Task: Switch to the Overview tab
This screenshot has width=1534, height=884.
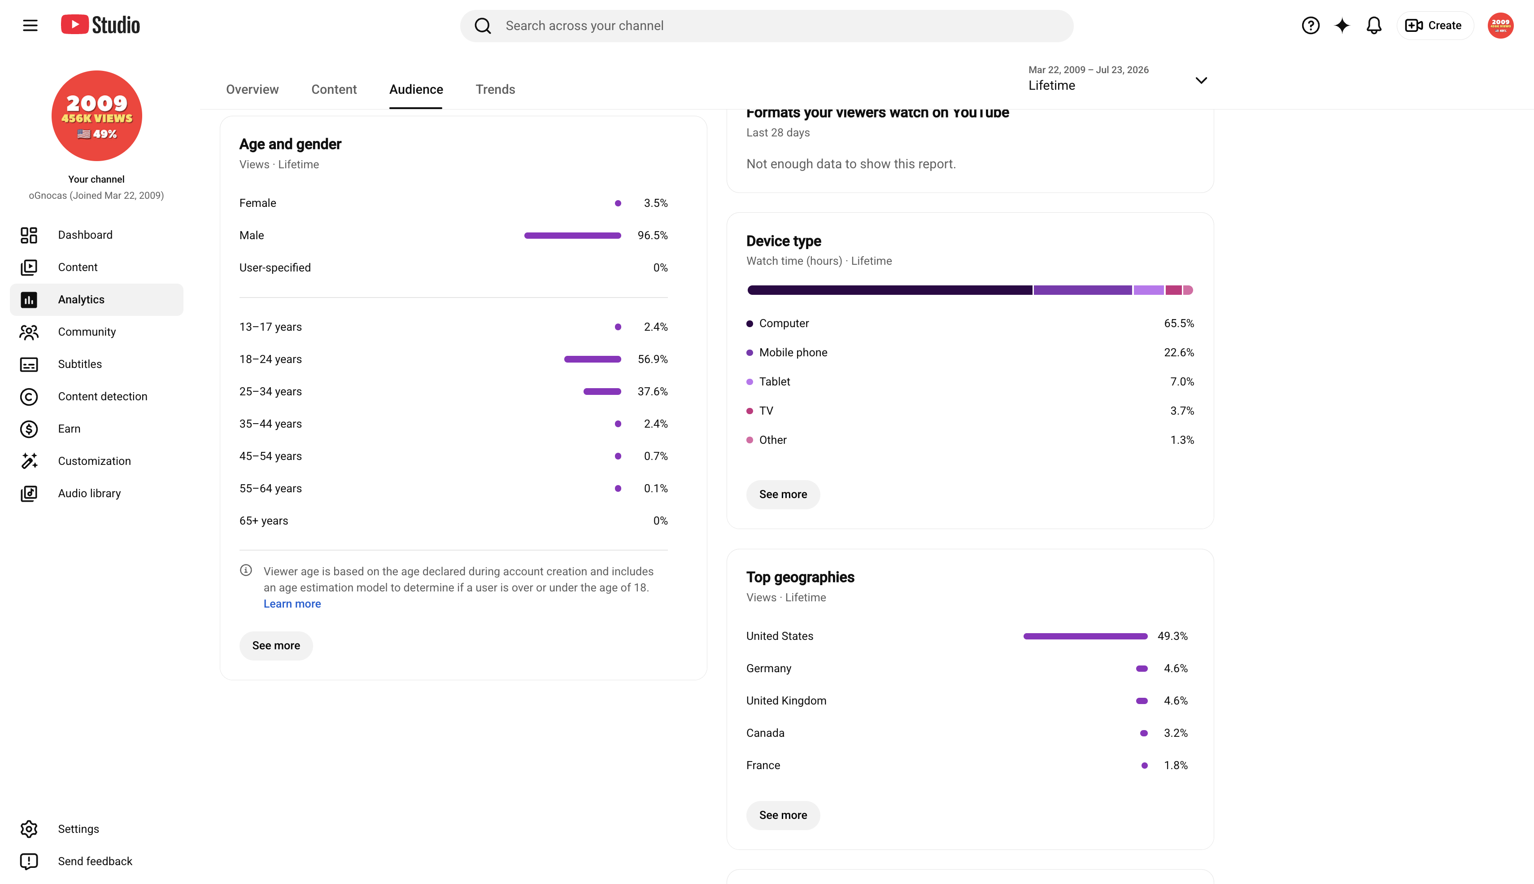Action: coord(253,89)
